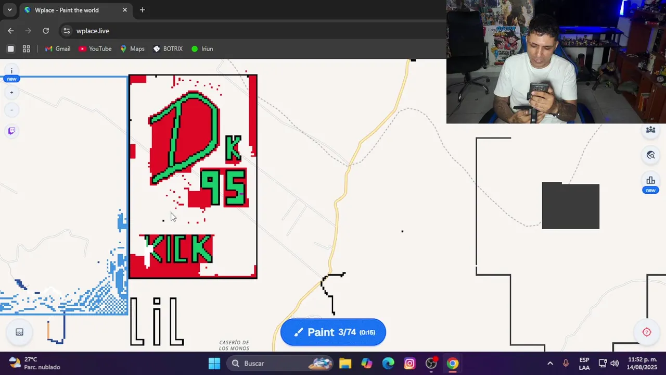The height and width of the screenshot is (375, 666).
Task: Open a new browser tab
Action: click(142, 10)
